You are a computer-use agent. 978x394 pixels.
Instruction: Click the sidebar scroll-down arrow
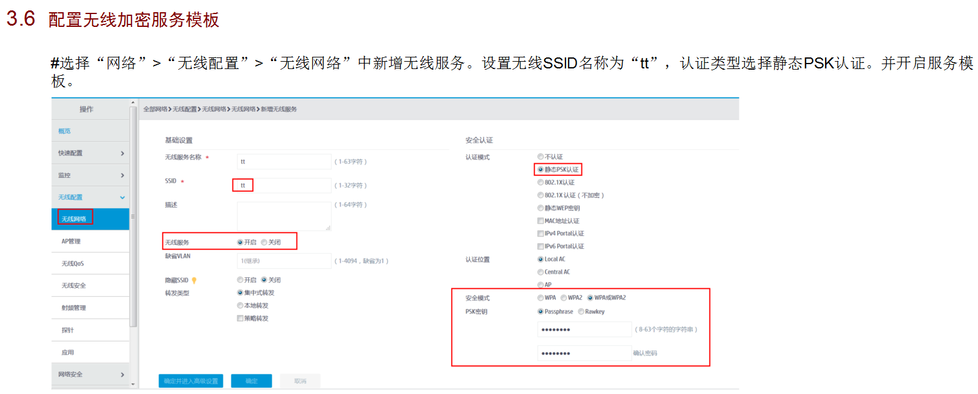pos(133,384)
